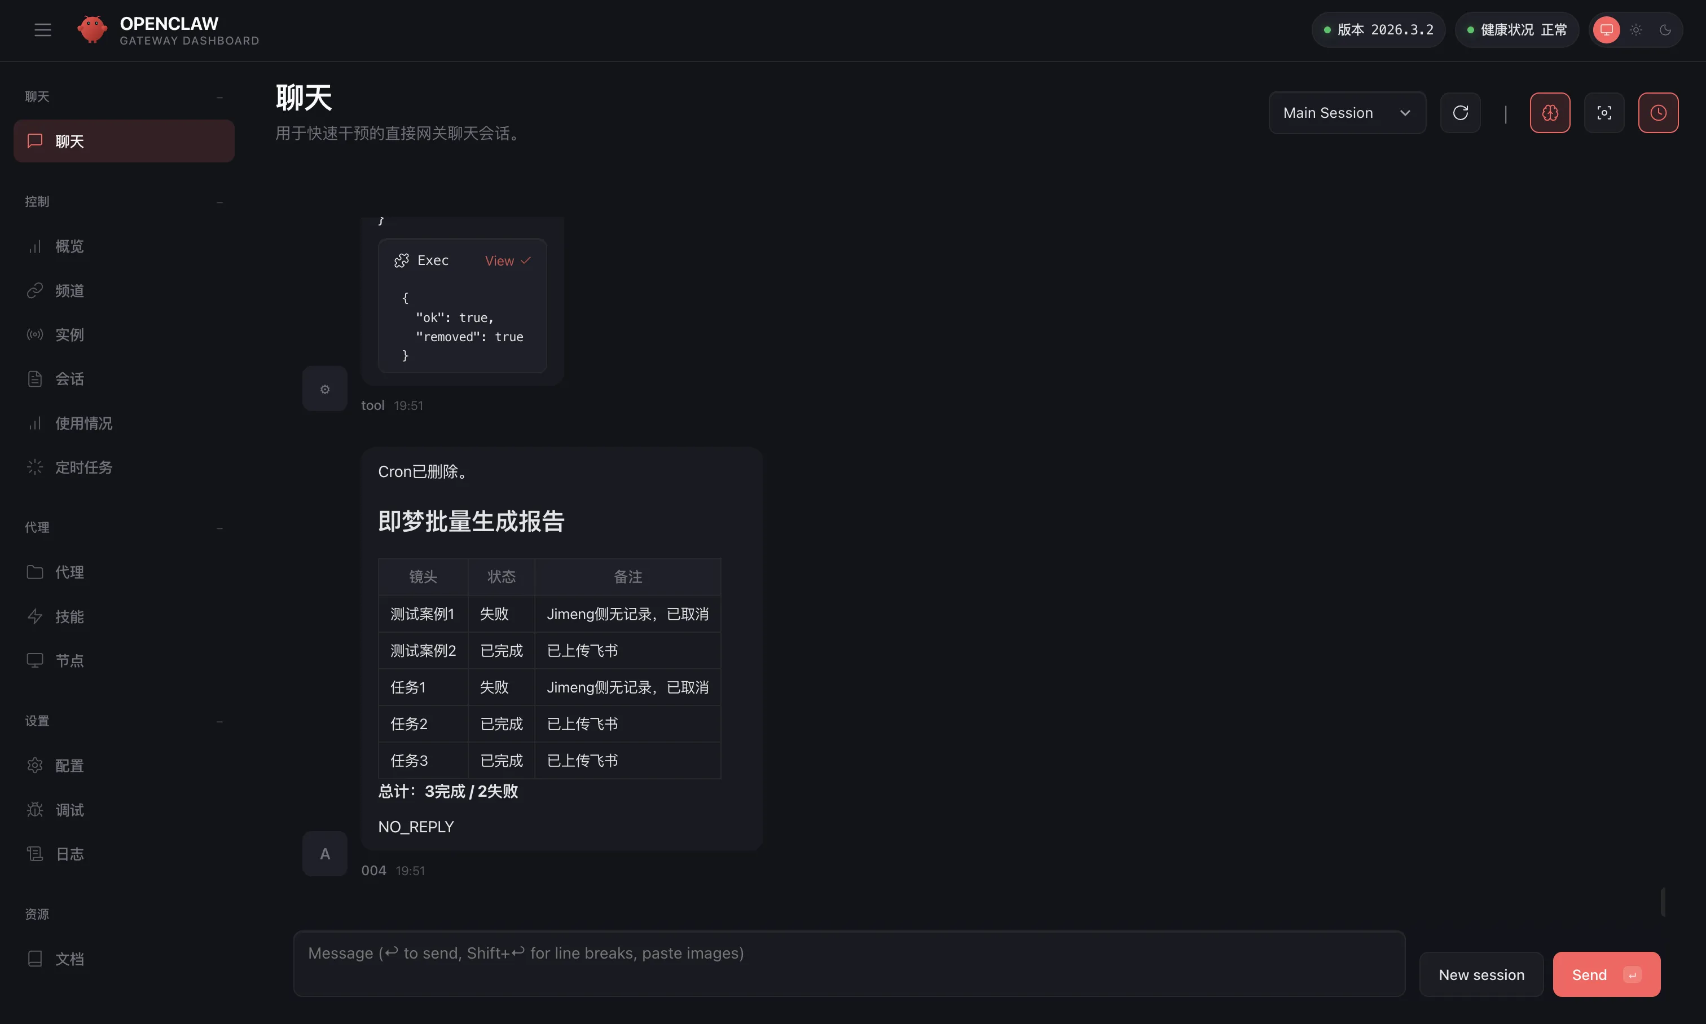This screenshot has height=1024, width=1706.
Task: Click the New session button
Action: [x=1481, y=974]
